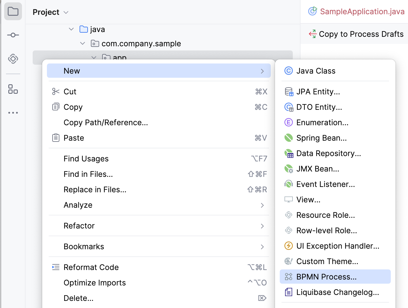The height and width of the screenshot is (308, 408).
Task: Choose BPMN Process from the New submenu
Action: (326, 277)
